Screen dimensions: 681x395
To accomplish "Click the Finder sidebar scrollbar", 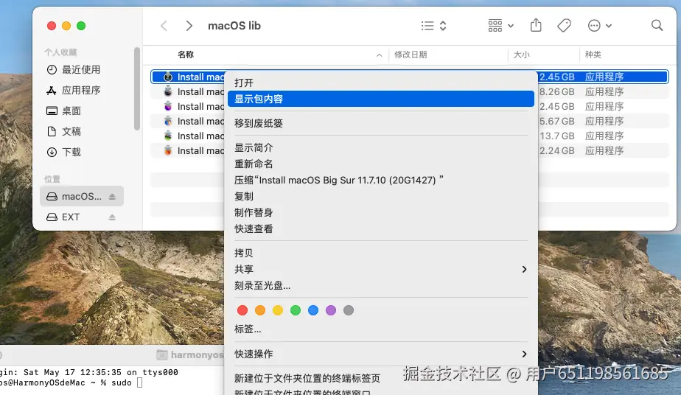I will coord(137,88).
